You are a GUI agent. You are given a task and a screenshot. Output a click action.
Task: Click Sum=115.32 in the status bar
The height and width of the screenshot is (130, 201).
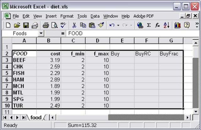[82, 125]
